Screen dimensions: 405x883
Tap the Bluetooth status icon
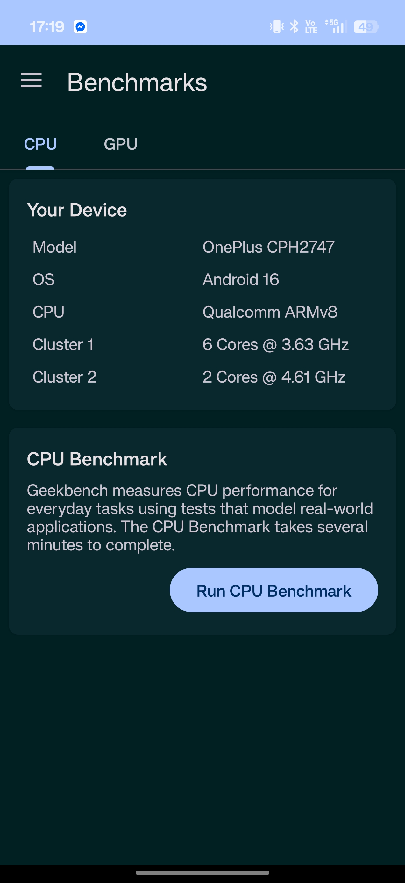(294, 27)
